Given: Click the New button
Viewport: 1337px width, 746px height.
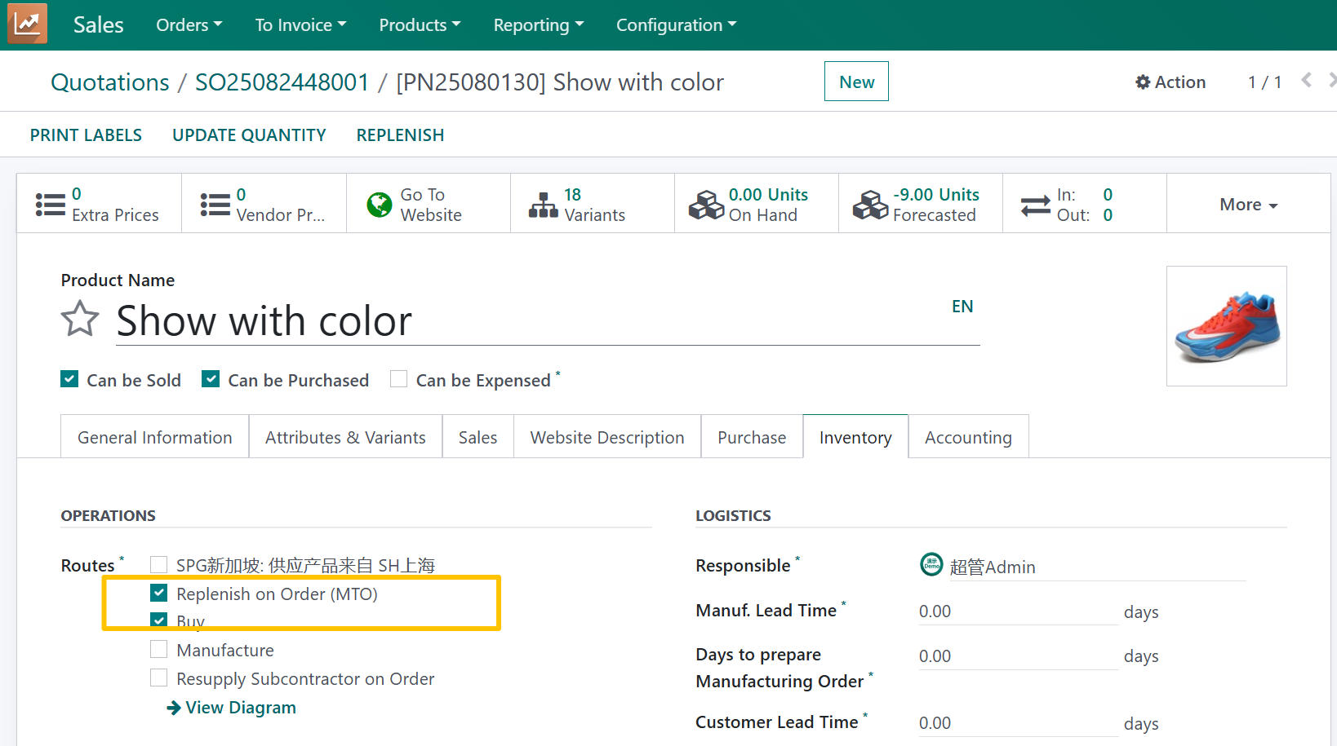Looking at the screenshot, I should tap(855, 82).
